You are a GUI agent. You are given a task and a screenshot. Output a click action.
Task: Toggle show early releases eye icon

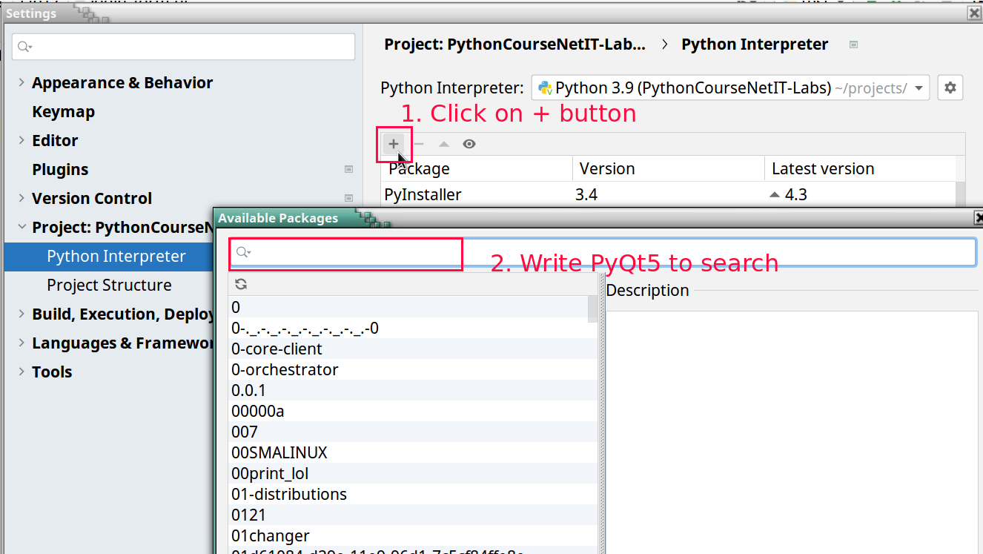click(x=469, y=144)
